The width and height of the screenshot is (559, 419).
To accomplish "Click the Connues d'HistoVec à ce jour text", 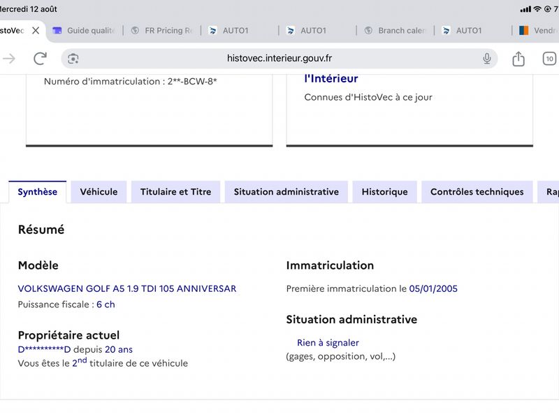I will coord(368,97).
